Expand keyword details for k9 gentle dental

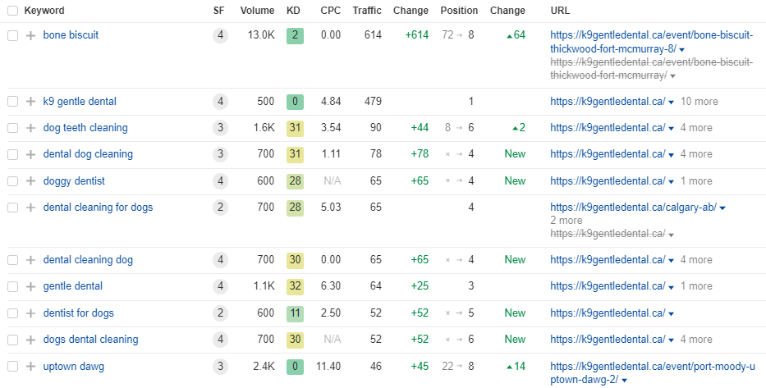point(30,102)
